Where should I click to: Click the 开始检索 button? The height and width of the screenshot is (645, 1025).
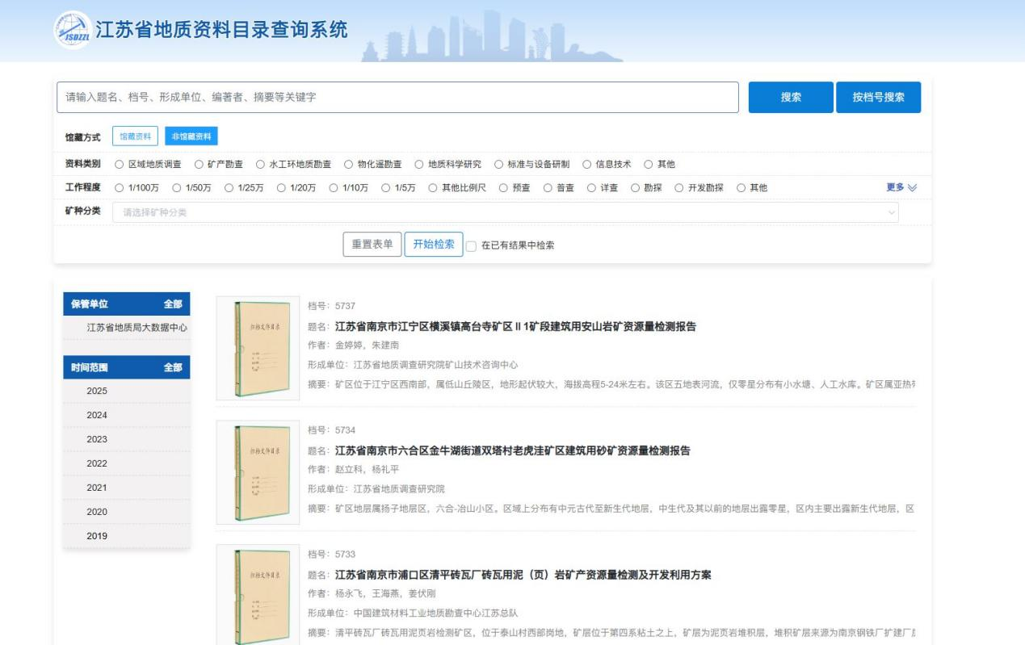434,245
